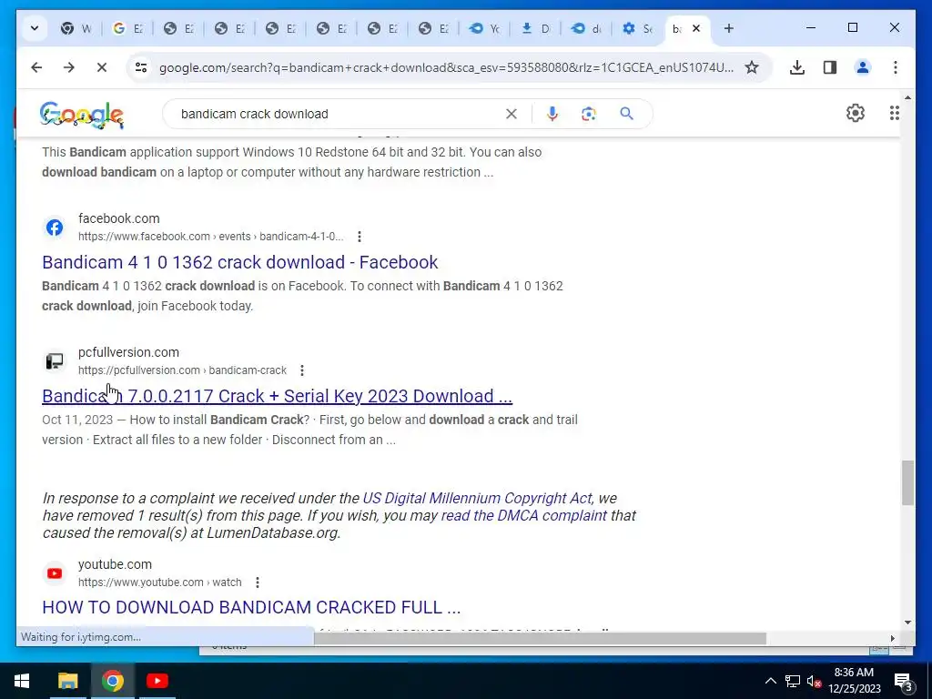The image size is (932, 699).
Task: Open YouTube app from taskbar
Action: click(157, 681)
